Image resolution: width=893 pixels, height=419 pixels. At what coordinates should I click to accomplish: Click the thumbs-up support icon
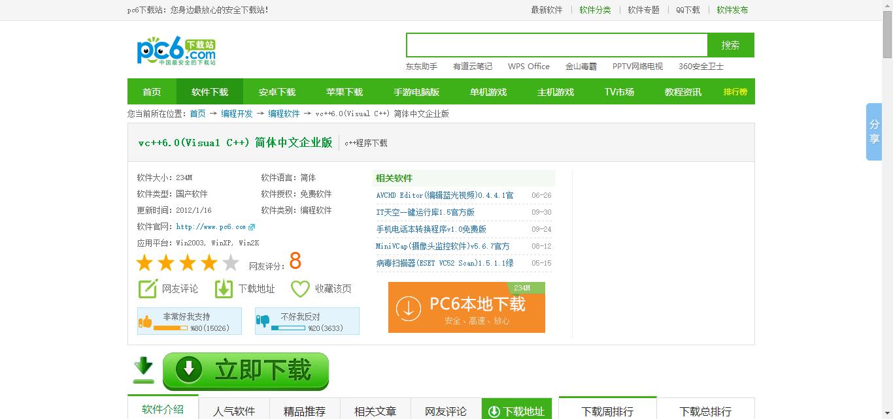click(145, 322)
